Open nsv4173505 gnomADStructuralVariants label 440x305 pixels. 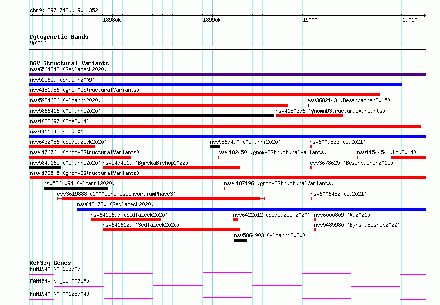point(85,173)
